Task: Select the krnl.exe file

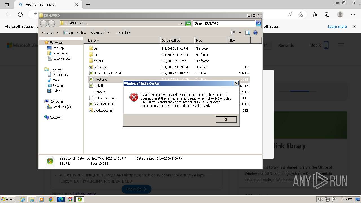Action: (x=99, y=92)
